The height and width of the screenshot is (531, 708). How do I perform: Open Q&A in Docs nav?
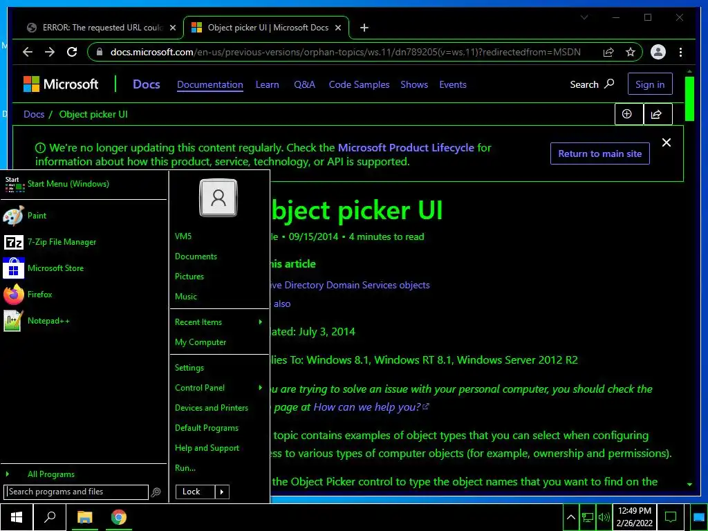pyautogui.click(x=304, y=84)
